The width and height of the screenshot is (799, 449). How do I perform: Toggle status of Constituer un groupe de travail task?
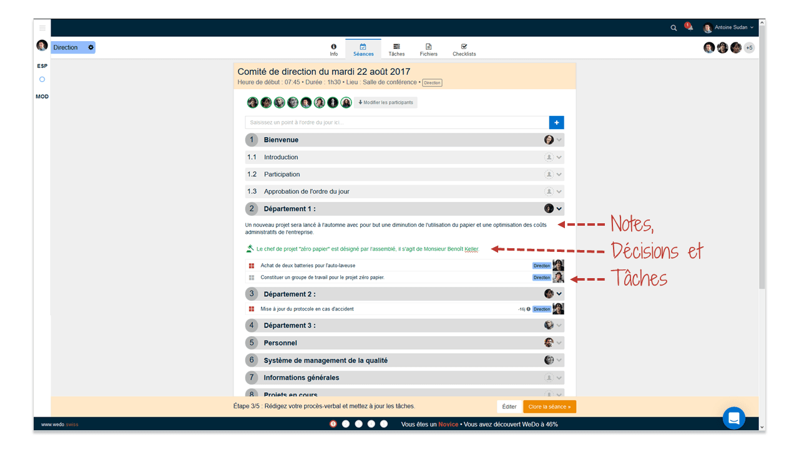[252, 278]
